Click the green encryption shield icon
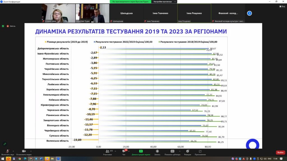The image size is (287, 161). tap(3, 26)
